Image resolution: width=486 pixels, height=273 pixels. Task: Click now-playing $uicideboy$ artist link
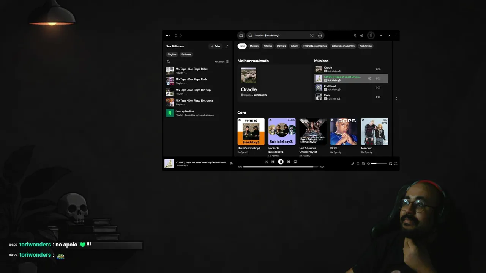tap(182, 166)
